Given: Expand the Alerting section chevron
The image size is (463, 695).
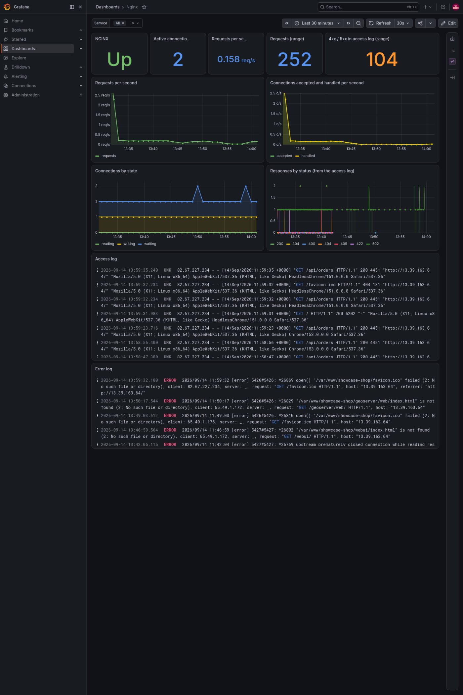Looking at the screenshot, I should point(81,76).
